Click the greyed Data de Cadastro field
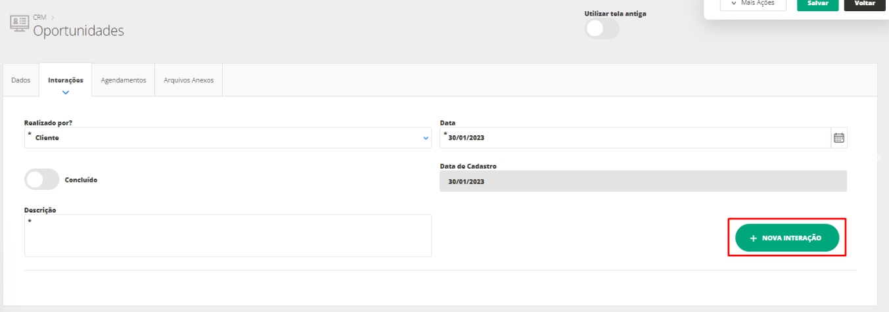 (643, 181)
